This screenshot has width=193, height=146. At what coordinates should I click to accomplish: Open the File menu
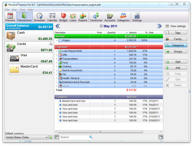(7, 10)
